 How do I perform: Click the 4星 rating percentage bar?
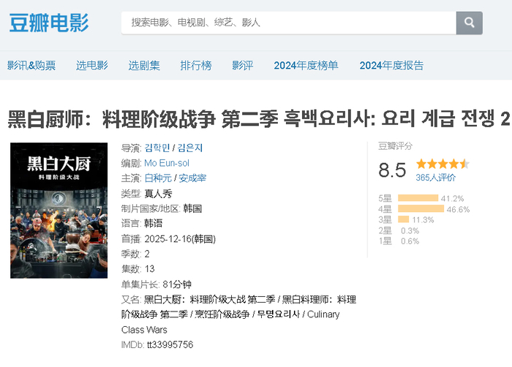(x=421, y=209)
